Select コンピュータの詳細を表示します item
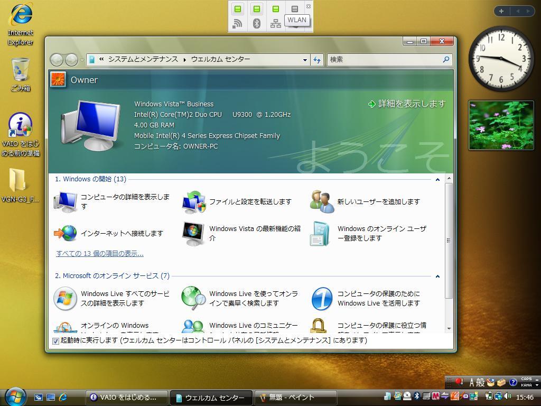This screenshot has width=541, height=406. [112, 201]
